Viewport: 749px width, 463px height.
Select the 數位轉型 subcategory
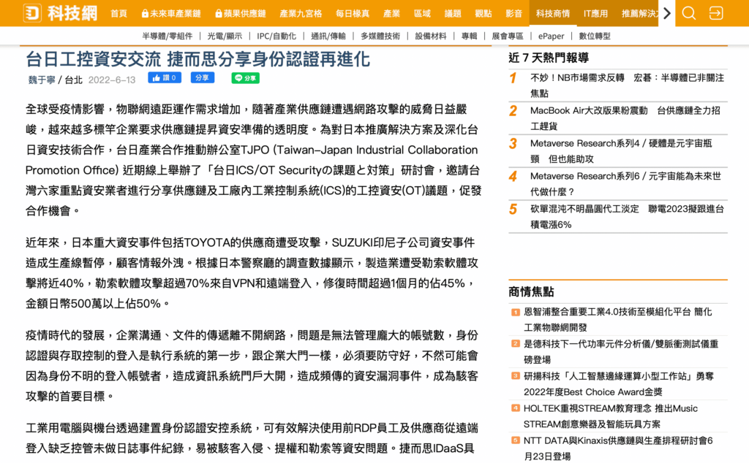(594, 36)
